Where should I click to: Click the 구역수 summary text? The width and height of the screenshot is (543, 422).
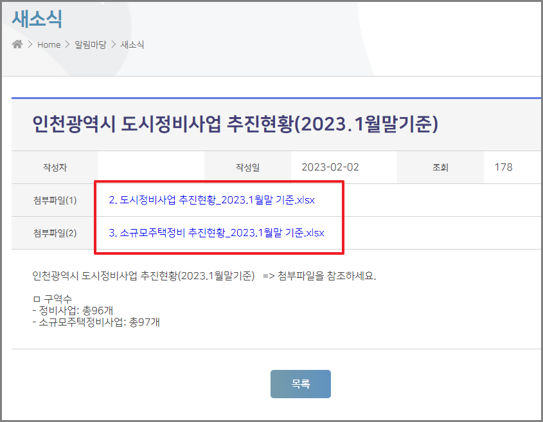(54, 299)
